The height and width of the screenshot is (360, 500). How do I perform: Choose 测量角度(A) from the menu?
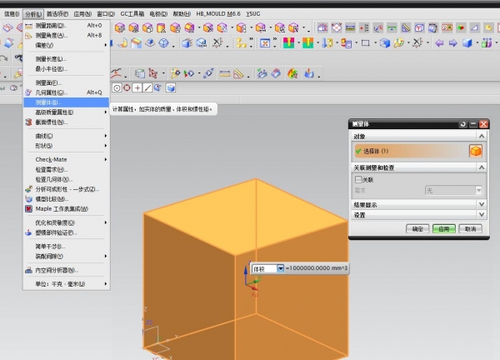[67, 35]
